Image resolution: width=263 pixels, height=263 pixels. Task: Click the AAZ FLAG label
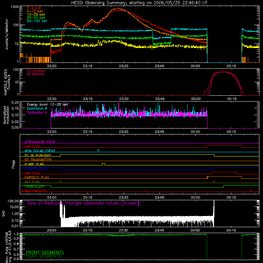[x=32, y=182]
